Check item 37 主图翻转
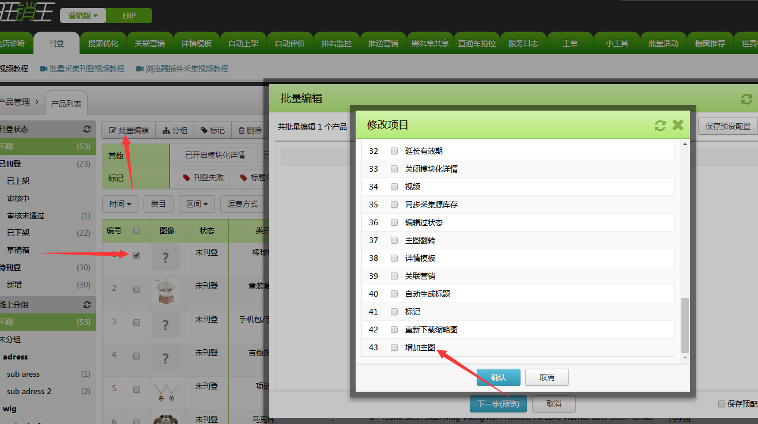Screen dimensions: 758x424 (394, 240)
